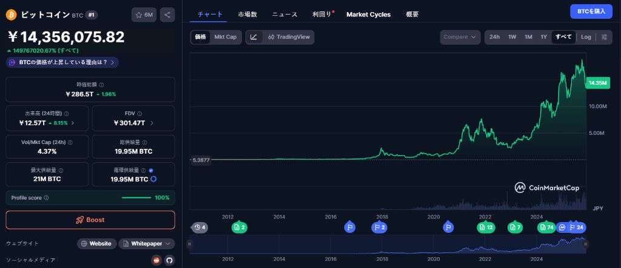Add Bitcoin to watchlist via star
This screenshot has width=621, height=268.
tap(144, 15)
